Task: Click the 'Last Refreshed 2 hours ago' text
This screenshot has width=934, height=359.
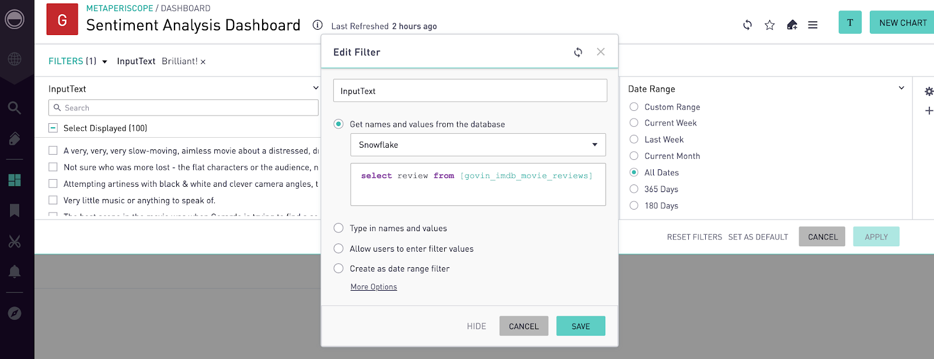Action: [384, 26]
